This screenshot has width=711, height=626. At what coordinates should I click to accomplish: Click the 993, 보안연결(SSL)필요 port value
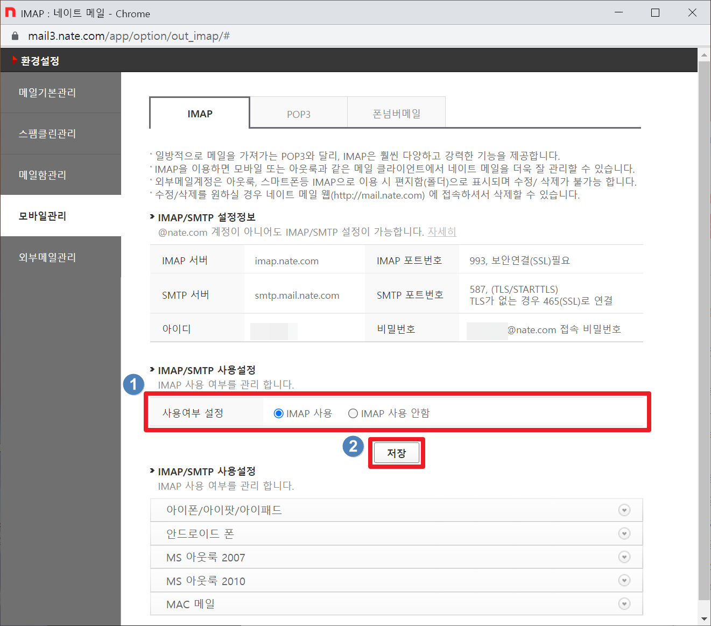pos(519,261)
